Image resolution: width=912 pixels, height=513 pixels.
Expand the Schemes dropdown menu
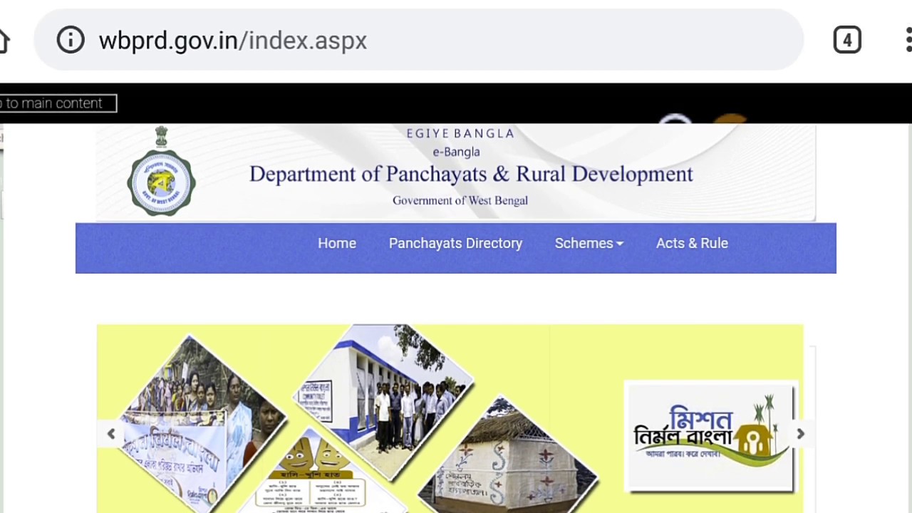tap(589, 243)
